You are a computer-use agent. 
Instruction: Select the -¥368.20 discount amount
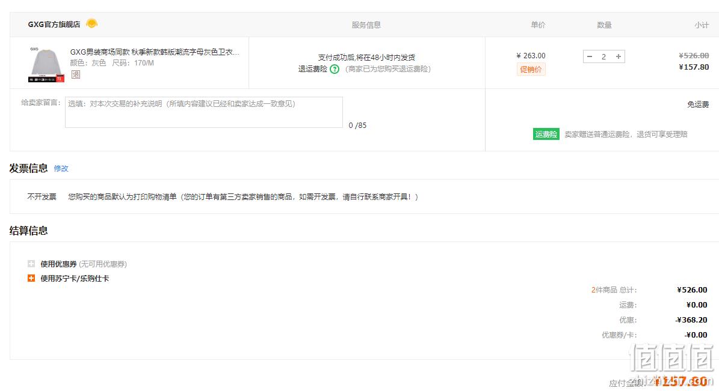[x=691, y=320]
